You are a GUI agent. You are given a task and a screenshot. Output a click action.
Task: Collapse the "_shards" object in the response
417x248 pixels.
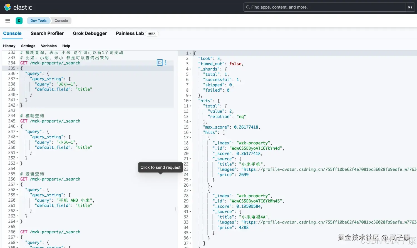coord(190,69)
